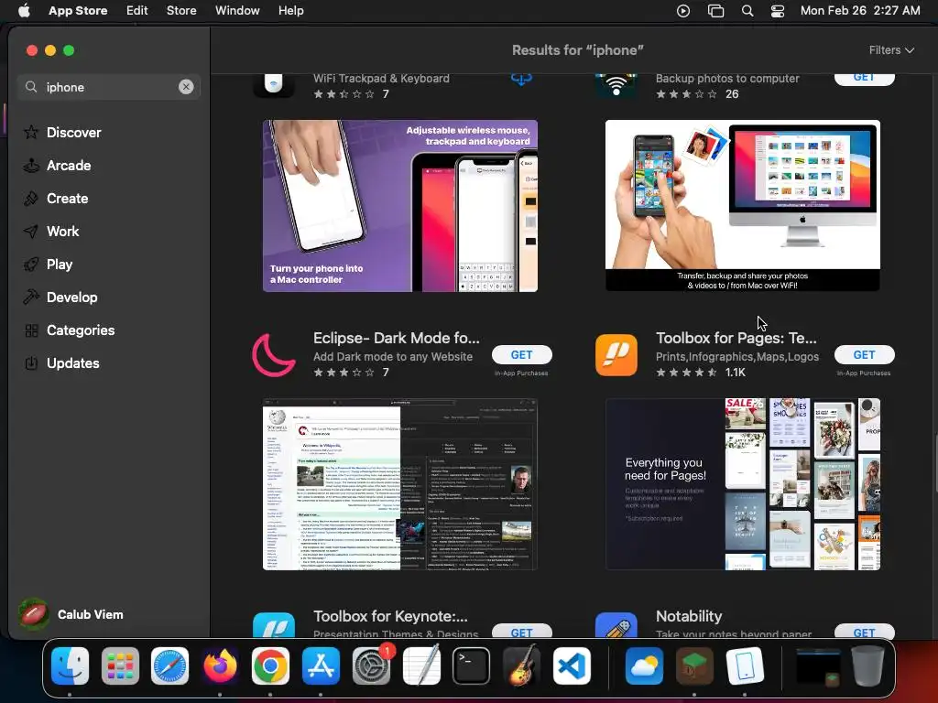
Task: Get the Backup photos to computer app
Action: [x=865, y=78]
